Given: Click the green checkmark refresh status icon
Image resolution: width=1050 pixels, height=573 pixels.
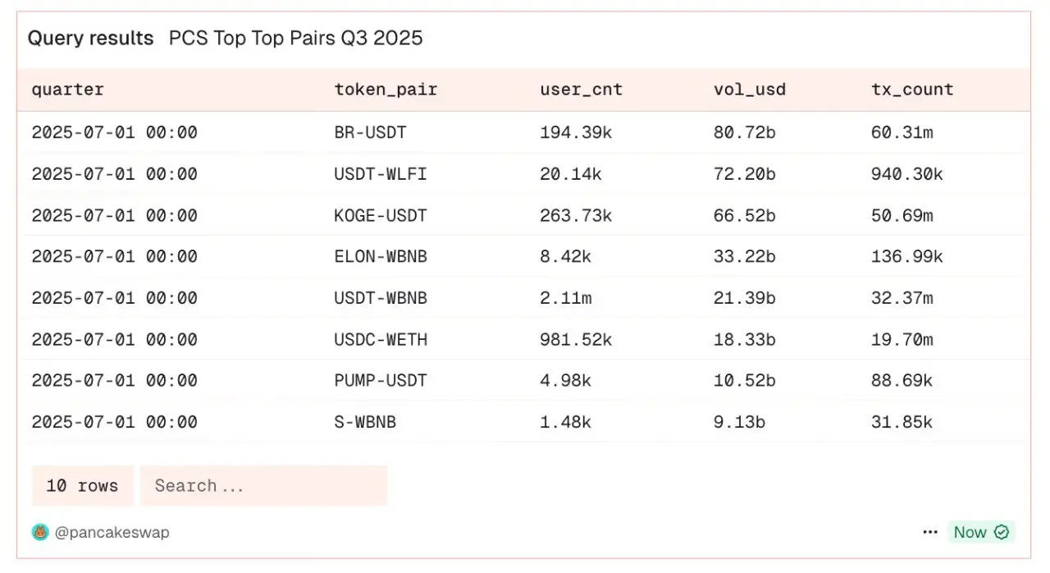Looking at the screenshot, I should (1002, 532).
